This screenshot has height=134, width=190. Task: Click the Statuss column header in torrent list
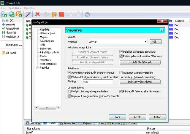click(179, 21)
